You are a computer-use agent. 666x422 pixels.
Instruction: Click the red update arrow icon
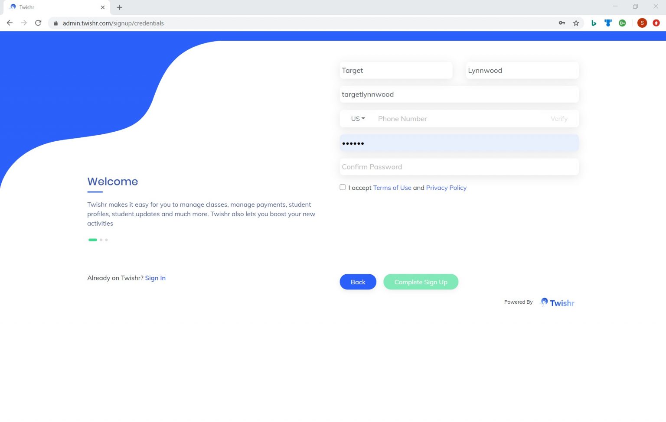tap(656, 23)
